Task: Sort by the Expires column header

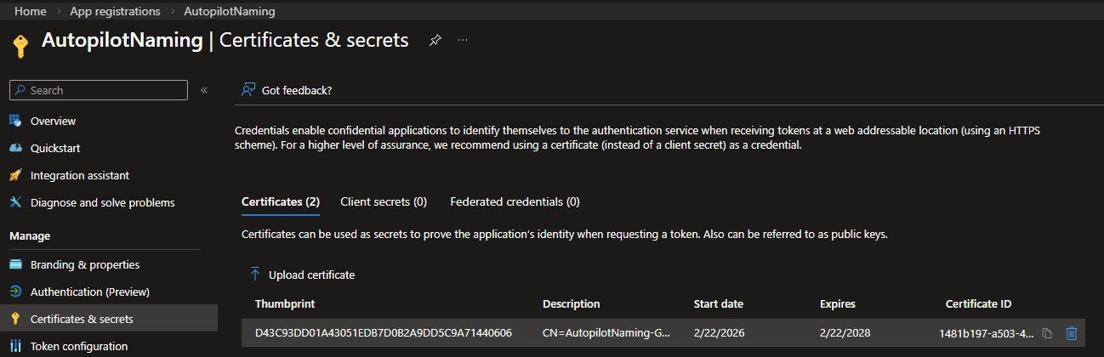Action: (x=837, y=303)
